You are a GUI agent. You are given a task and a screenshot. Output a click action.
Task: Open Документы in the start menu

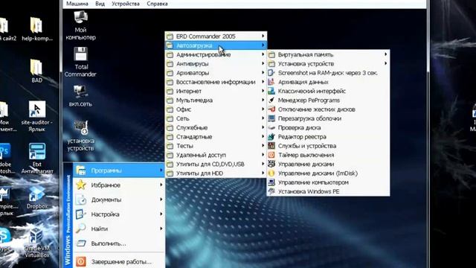coord(119,200)
